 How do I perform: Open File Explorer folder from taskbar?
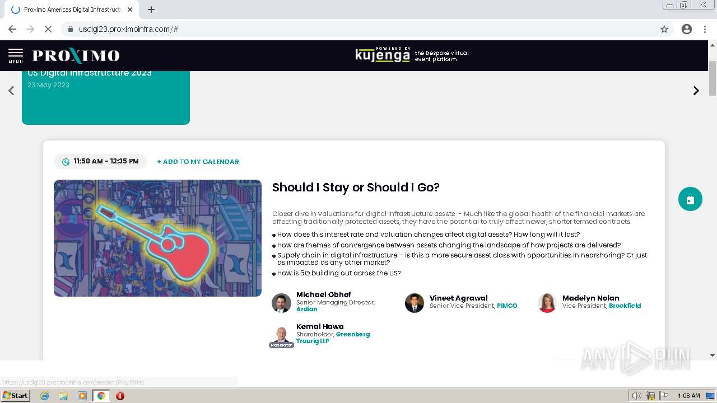tap(63, 396)
